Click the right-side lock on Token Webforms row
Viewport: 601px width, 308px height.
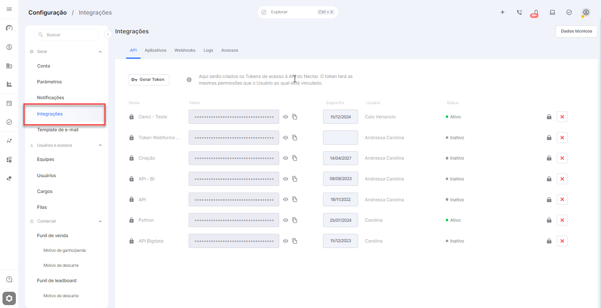549,138
